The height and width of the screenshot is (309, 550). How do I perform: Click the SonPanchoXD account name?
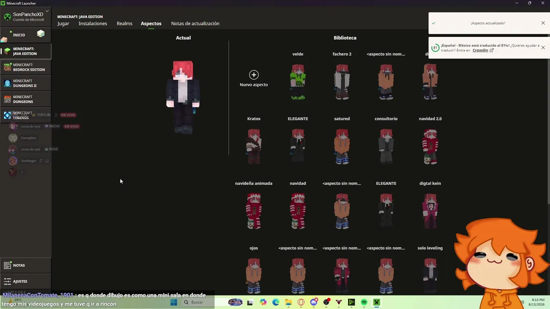click(x=28, y=14)
